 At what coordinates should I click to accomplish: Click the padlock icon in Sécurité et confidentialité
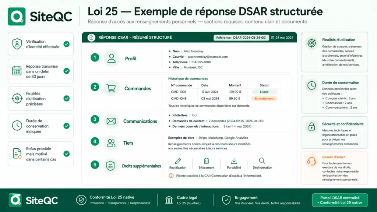tap(311, 127)
